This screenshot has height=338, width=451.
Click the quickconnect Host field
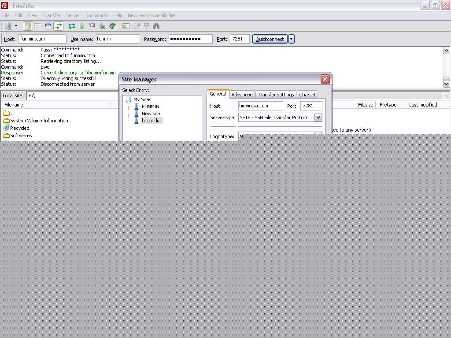(x=42, y=39)
